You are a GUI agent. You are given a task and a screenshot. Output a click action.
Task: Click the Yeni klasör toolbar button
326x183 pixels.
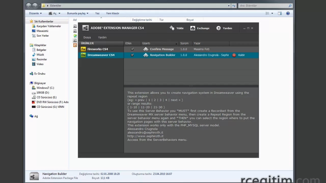click(113, 13)
